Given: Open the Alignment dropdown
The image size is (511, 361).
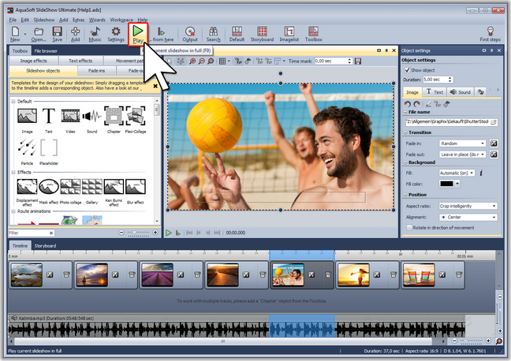Looking at the screenshot, I should [x=468, y=216].
